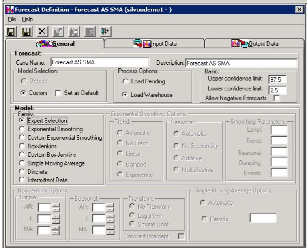Screen dimensions: 307x248
Task: Choose No Trend radio option
Action: click(x=120, y=143)
